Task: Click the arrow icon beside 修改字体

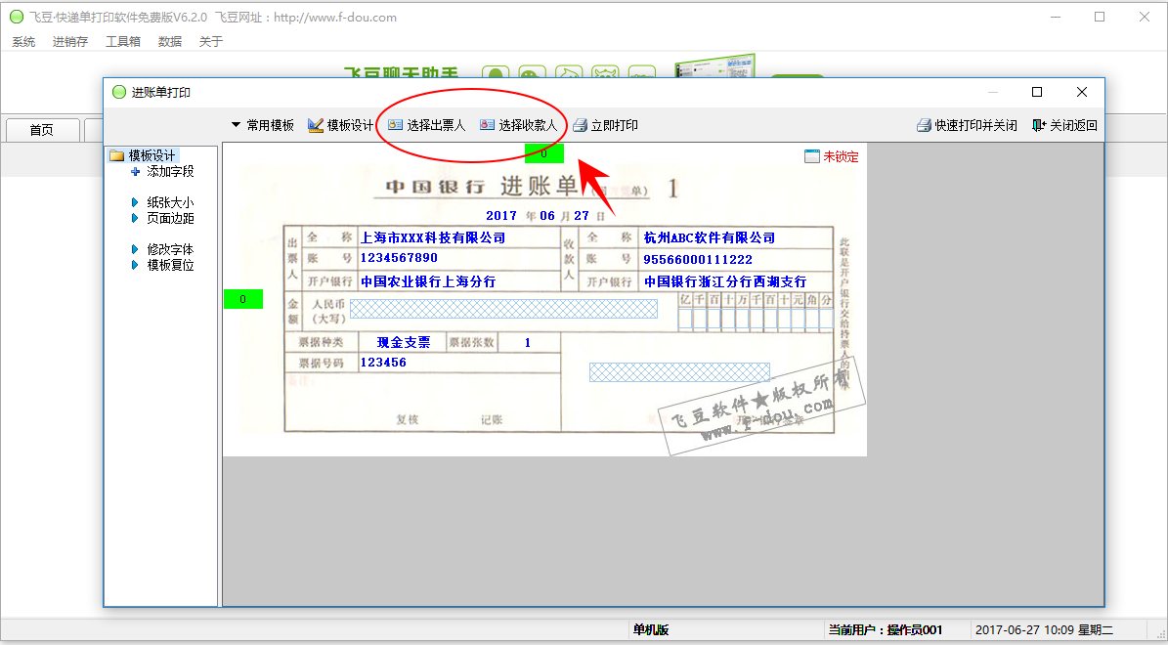Action: click(135, 249)
